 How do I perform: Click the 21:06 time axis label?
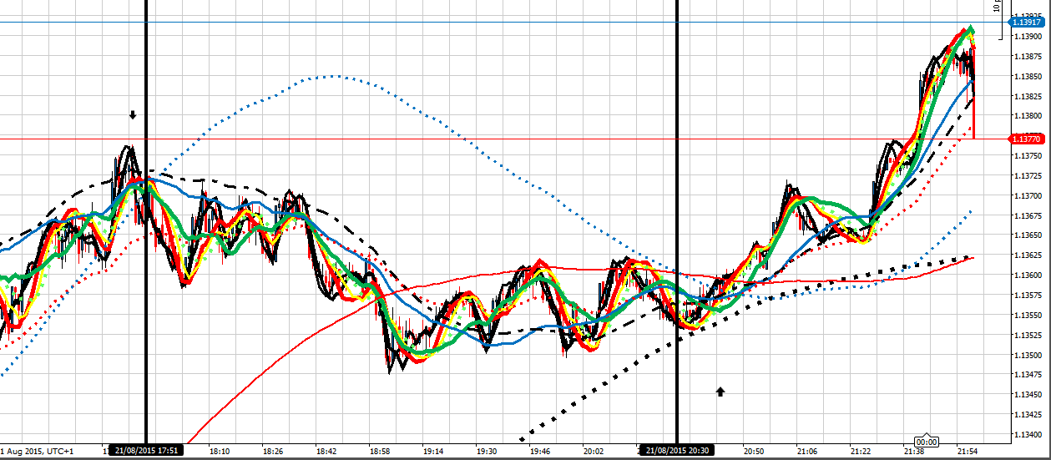click(806, 451)
